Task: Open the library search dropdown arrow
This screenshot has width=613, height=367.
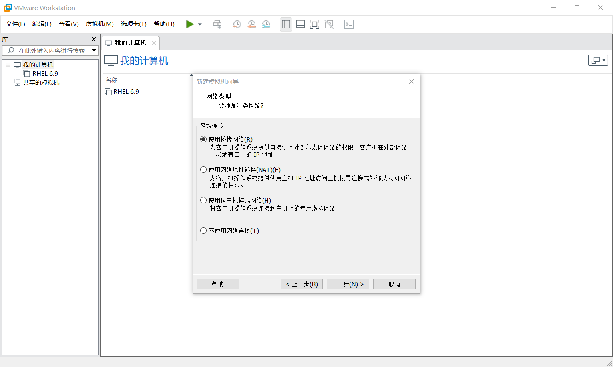Action: pos(94,50)
